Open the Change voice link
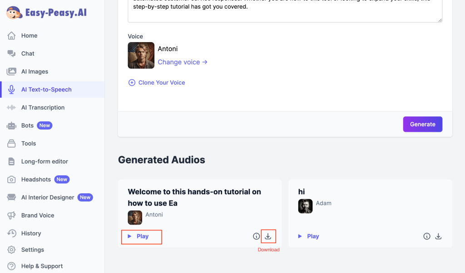465x273 pixels. [183, 62]
